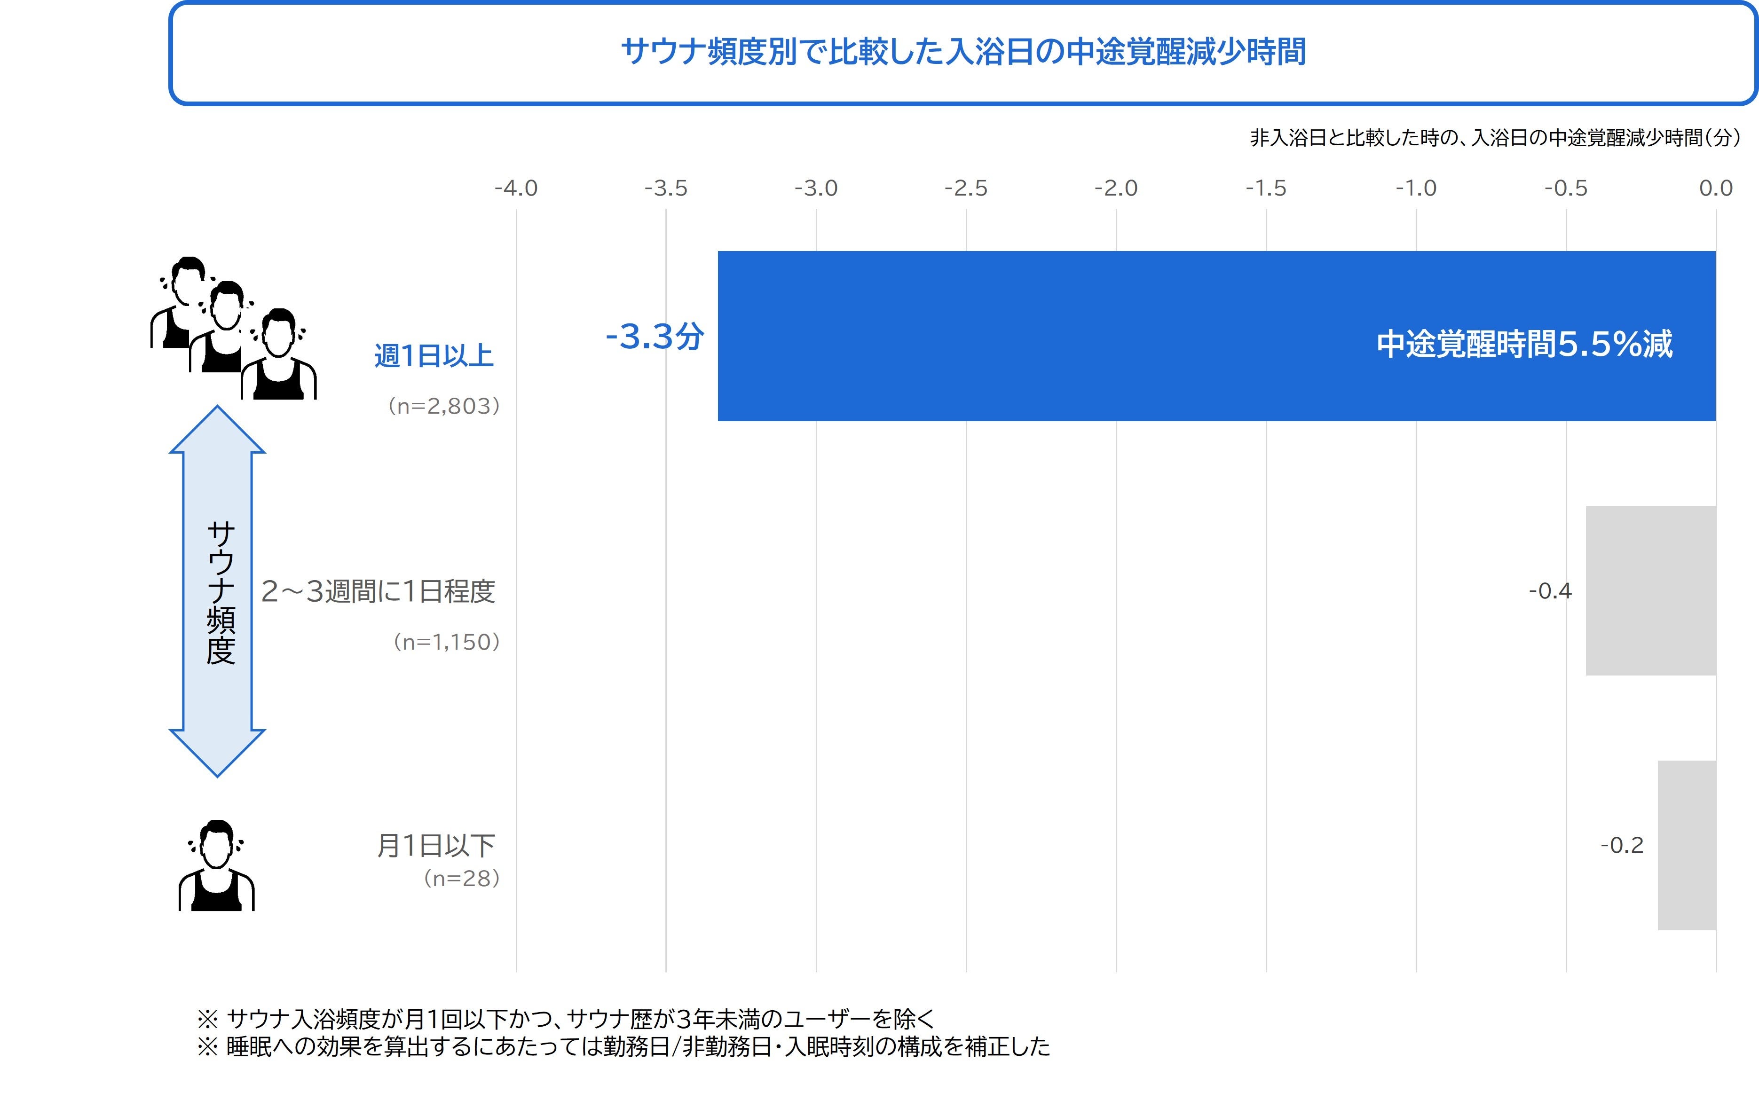1759x1100 pixels.
Task: Click the -4.0 axis tick label
Action: pos(516,189)
